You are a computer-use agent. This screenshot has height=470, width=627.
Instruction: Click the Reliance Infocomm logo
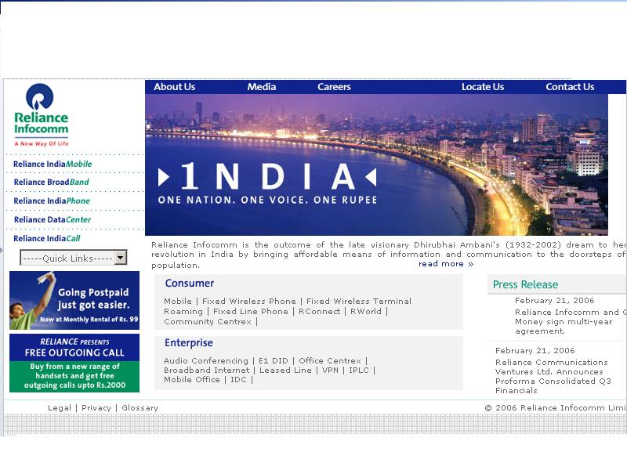click(41, 115)
